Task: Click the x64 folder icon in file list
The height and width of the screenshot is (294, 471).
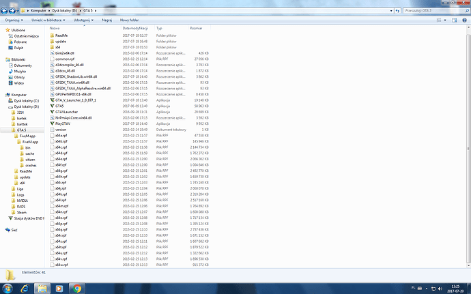Action: [52, 47]
